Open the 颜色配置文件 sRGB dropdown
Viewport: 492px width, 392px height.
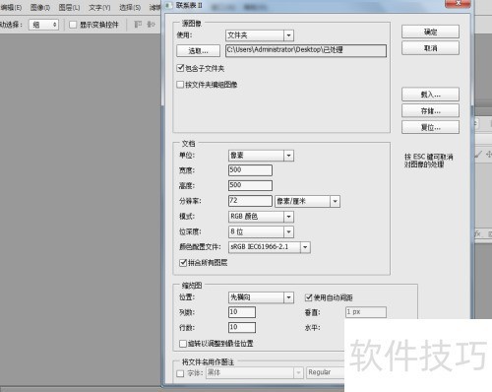click(270, 247)
